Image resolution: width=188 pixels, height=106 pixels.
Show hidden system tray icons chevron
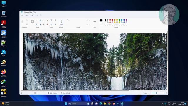[162, 104]
